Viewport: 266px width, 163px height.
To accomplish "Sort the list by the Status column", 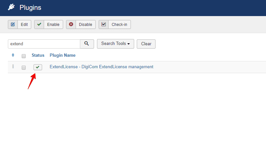I will pos(38,55).
